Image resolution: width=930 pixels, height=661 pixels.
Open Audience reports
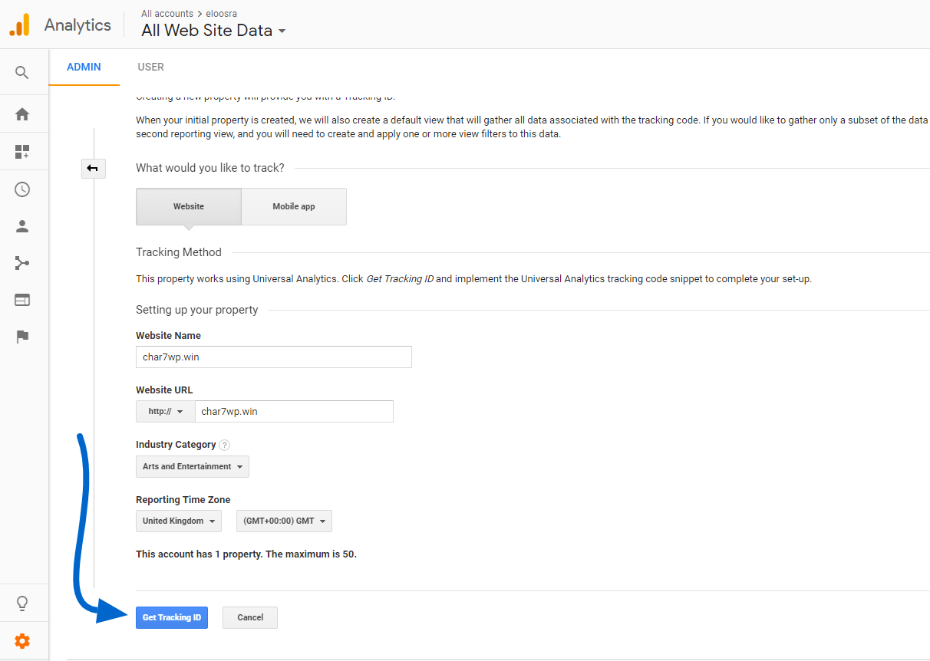tap(24, 225)
